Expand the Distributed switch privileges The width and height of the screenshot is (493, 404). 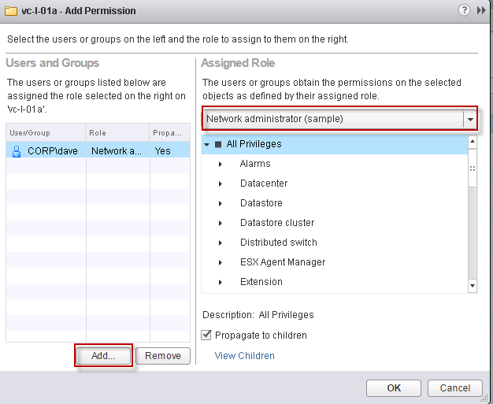(221, 243)
